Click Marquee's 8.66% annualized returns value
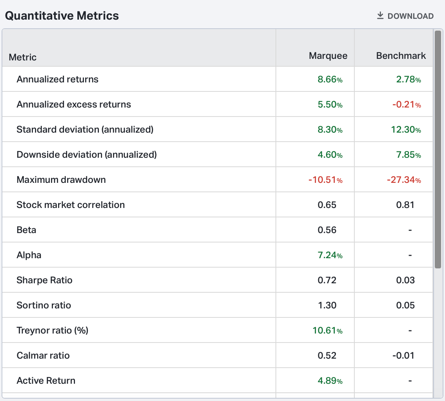This screenshot has height=401, width=445. tap(330, 80)
